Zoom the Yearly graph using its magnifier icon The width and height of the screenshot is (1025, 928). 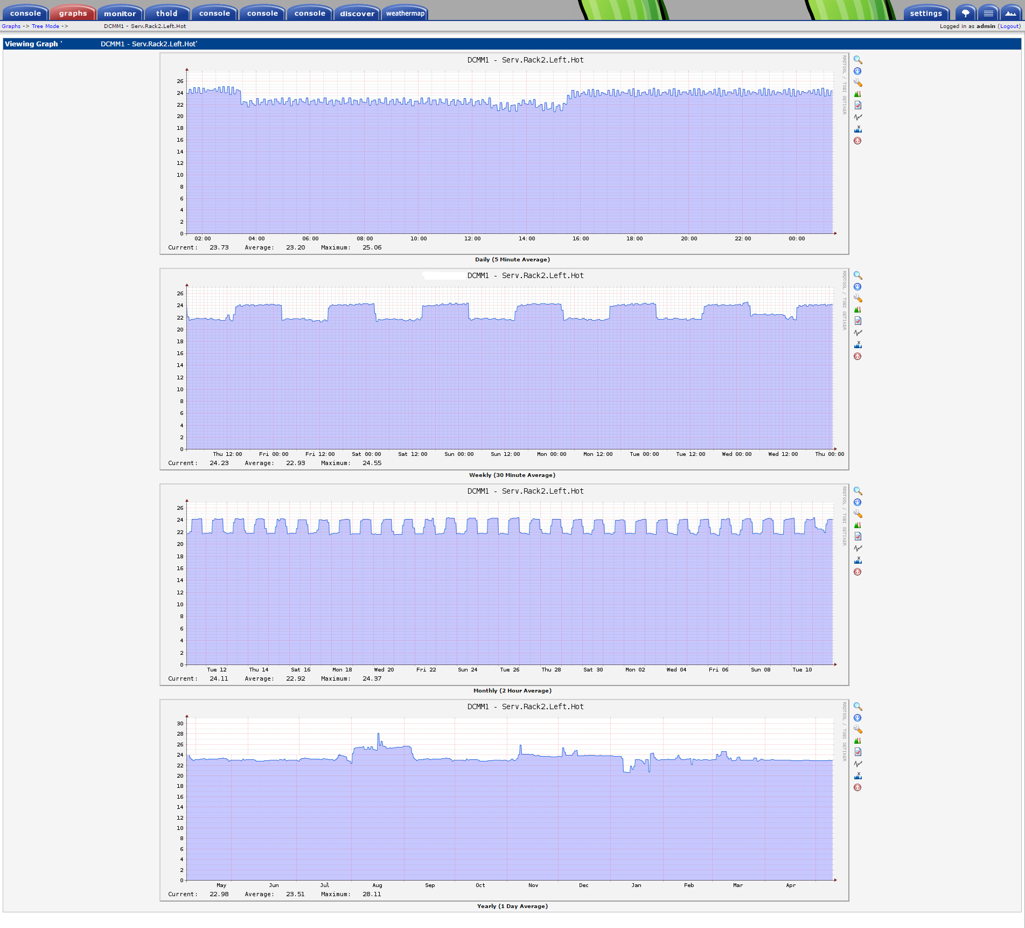[x=857, y=707]
